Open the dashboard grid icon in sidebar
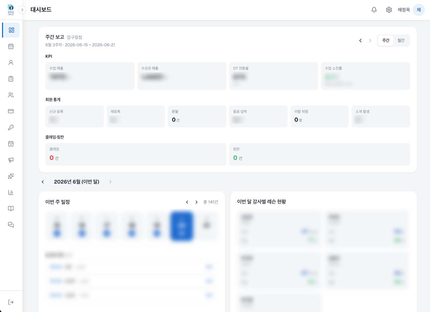Image resolution: width=430 pixels, height=312 pixels. pyautogui.click(x=11, y=30)
